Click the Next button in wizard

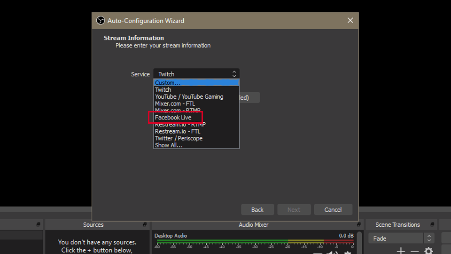[294, 210]
